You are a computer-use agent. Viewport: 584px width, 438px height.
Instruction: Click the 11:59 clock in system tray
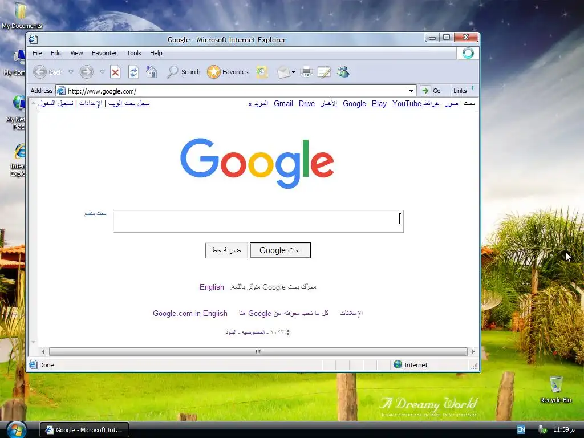click(x=564, y=429)
